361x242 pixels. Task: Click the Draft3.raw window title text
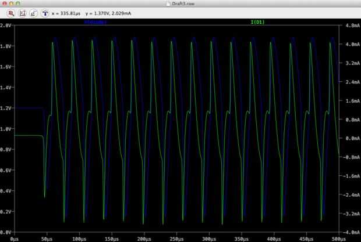pyautogui.click(x=183, y=3)
